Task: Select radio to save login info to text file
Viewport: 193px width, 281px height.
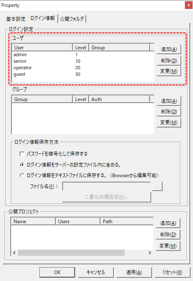Action: 22,176
